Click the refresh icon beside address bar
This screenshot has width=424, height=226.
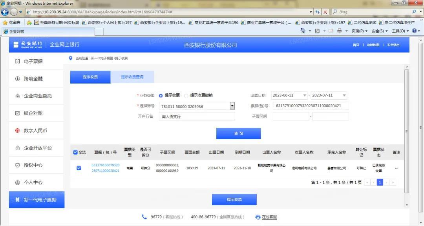pos(318,12)
